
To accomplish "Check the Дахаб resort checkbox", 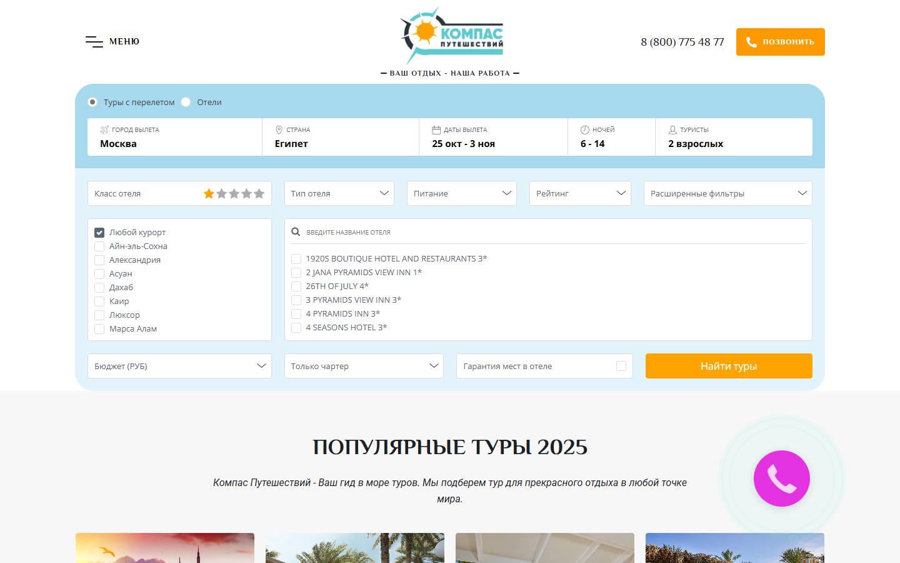I will pos(99,287).
